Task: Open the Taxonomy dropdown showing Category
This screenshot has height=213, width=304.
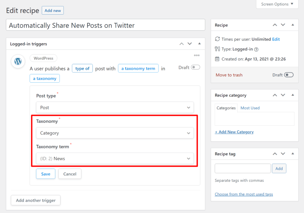Action: [115, 133]
